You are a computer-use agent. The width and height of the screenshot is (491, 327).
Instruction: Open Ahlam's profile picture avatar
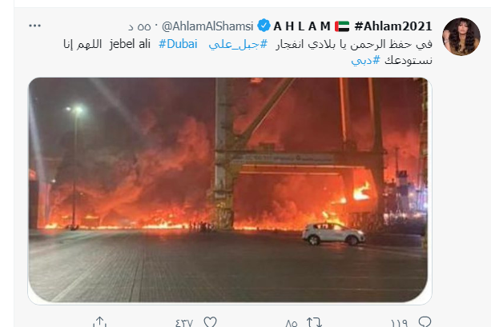(461, 37)
